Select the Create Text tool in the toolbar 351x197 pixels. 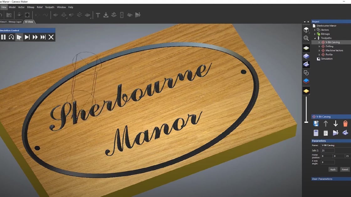pos(98,15)
